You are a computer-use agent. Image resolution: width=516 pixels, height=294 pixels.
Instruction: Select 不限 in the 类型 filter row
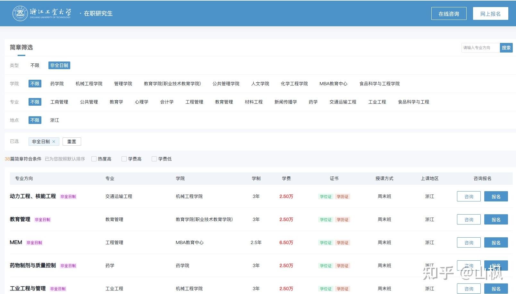click(35, 65)
